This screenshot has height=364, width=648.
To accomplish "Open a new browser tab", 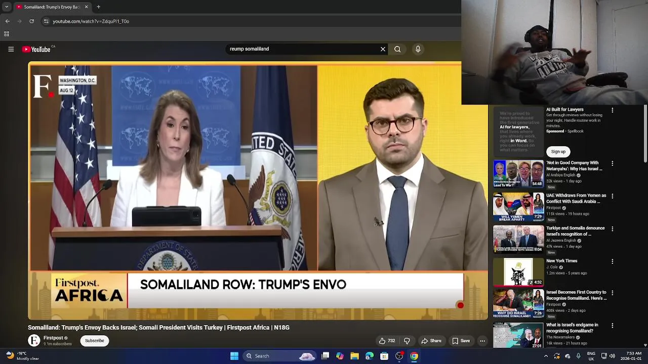I will (x=98, y=7).
